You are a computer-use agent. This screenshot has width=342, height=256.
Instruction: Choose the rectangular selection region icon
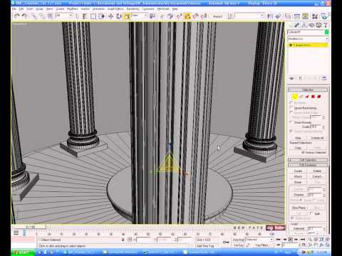(93, 16)
